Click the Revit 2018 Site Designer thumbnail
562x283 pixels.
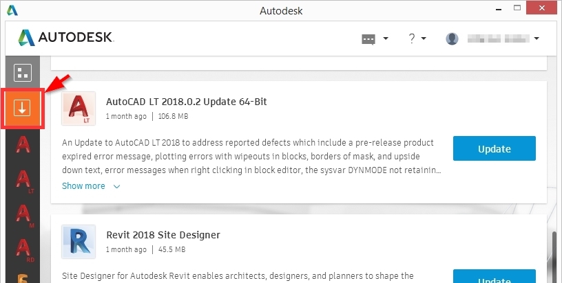tap(79, 241)
